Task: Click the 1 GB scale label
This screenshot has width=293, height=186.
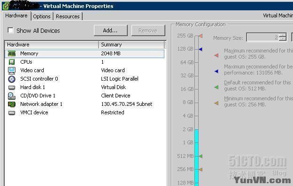Action: [188, 143]
